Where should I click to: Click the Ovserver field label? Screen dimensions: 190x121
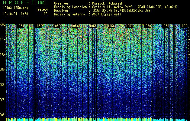[61, 3]
